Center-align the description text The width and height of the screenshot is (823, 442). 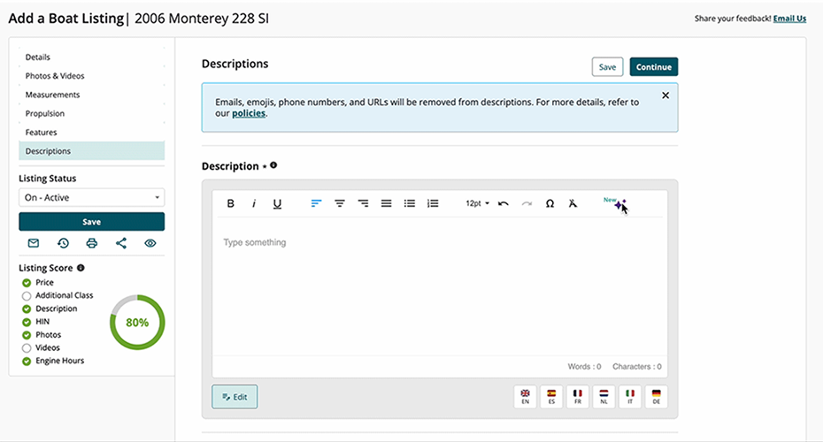[340, 203]
